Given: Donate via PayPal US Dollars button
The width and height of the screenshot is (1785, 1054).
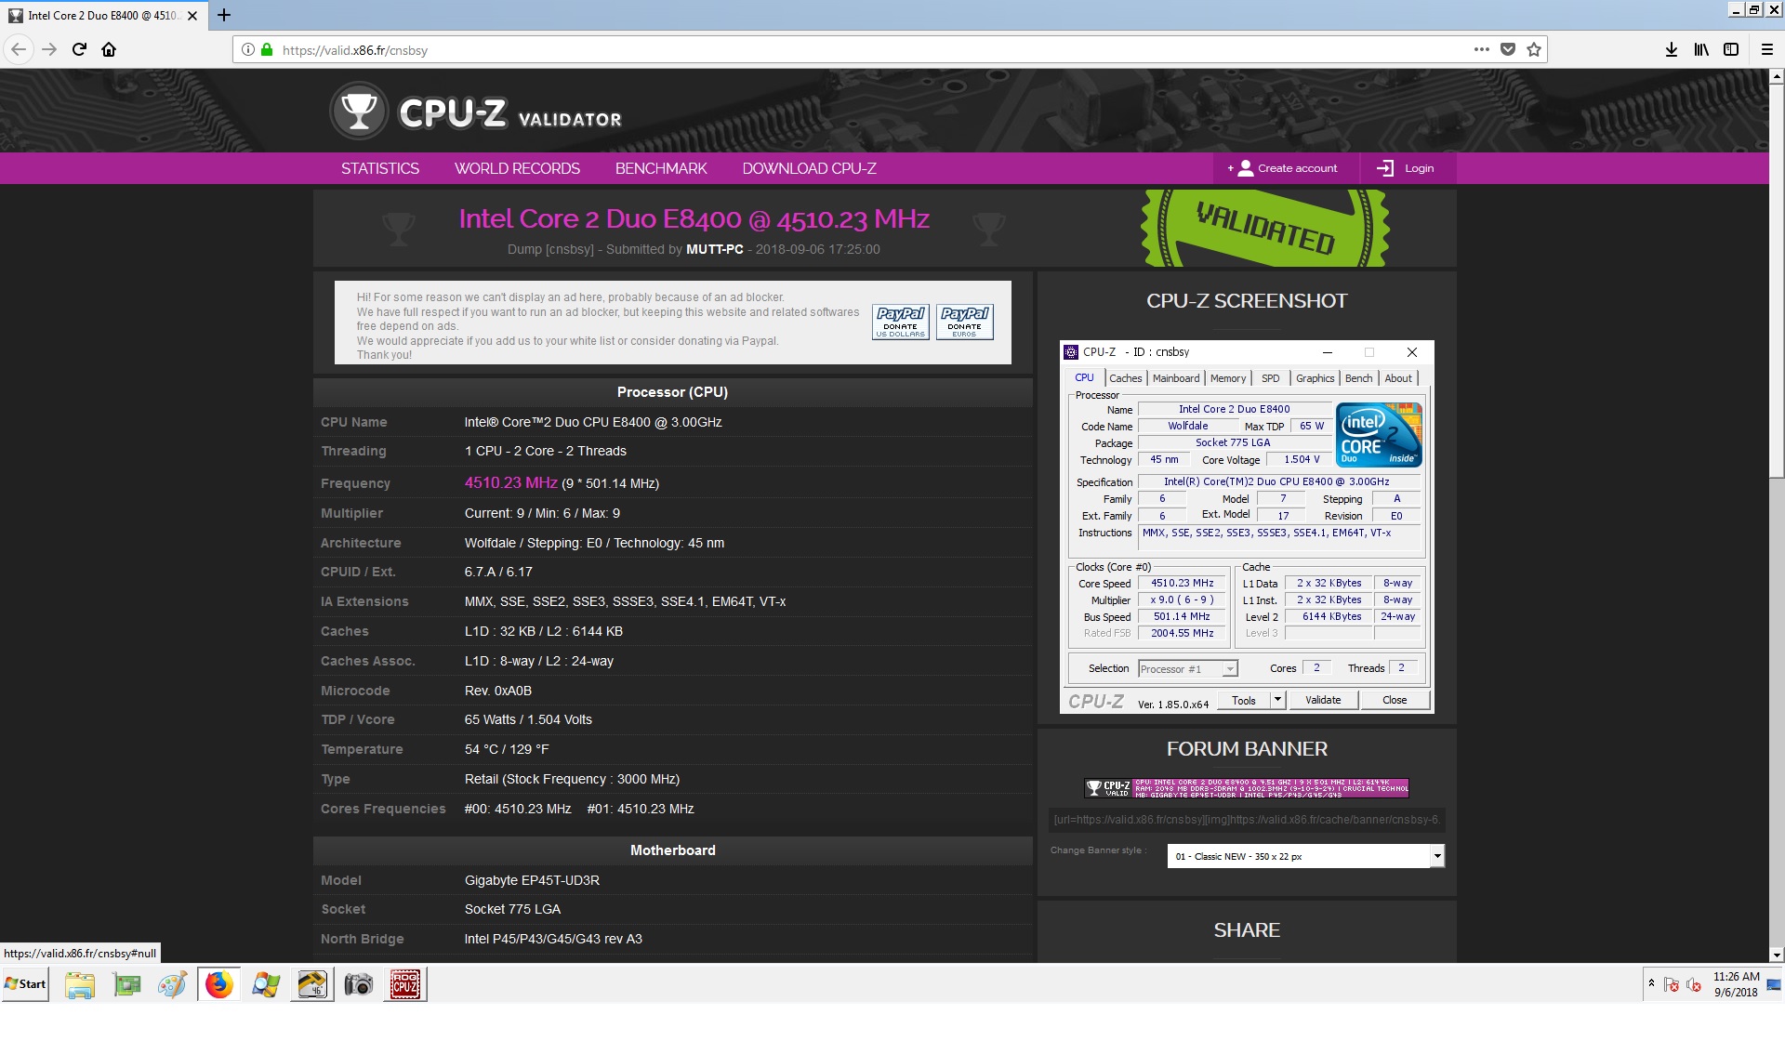Looking at the screenshot, I should (x=900, y=322).
